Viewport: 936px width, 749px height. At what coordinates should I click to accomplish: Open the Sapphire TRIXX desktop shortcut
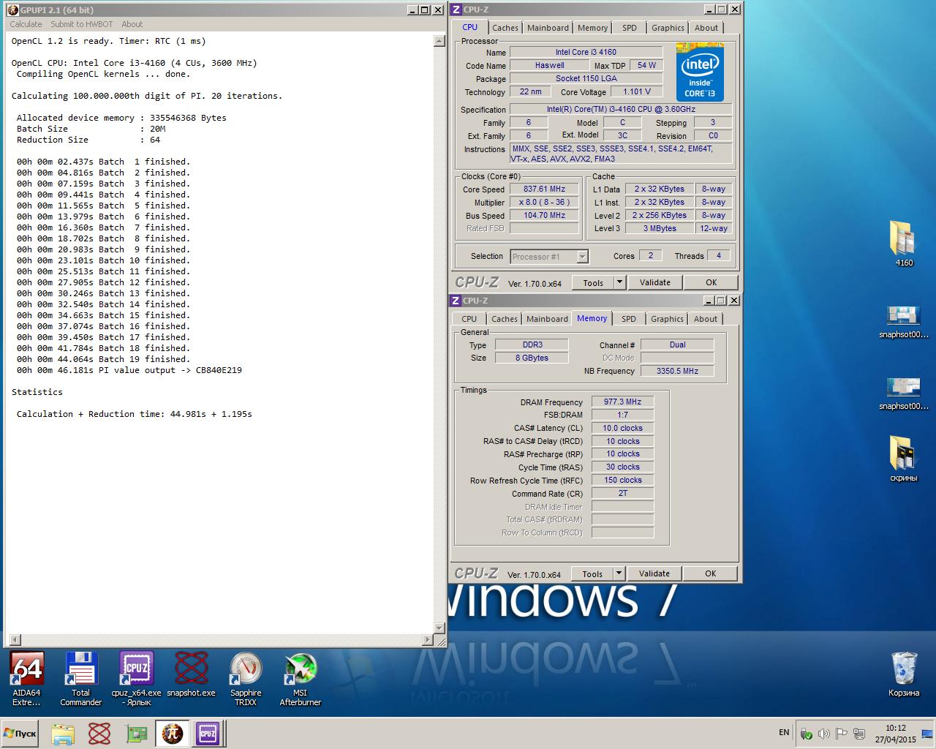246,678
